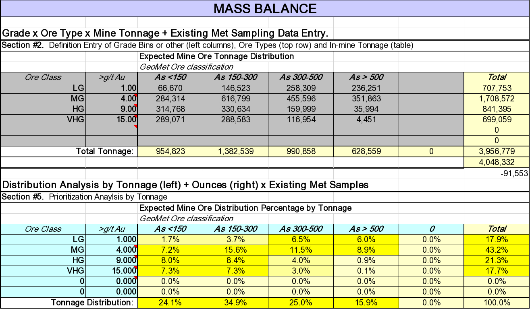The height and width of the screenshot is (309, 530).
Task: Click the cell showing 4,048,332
Action: coord(497,163)
